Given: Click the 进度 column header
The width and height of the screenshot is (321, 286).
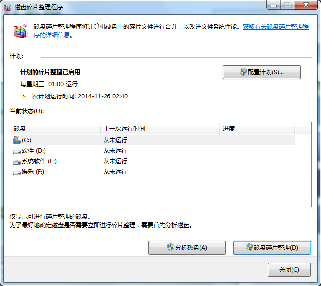Looking at the screenshot, I should (257, 128).
